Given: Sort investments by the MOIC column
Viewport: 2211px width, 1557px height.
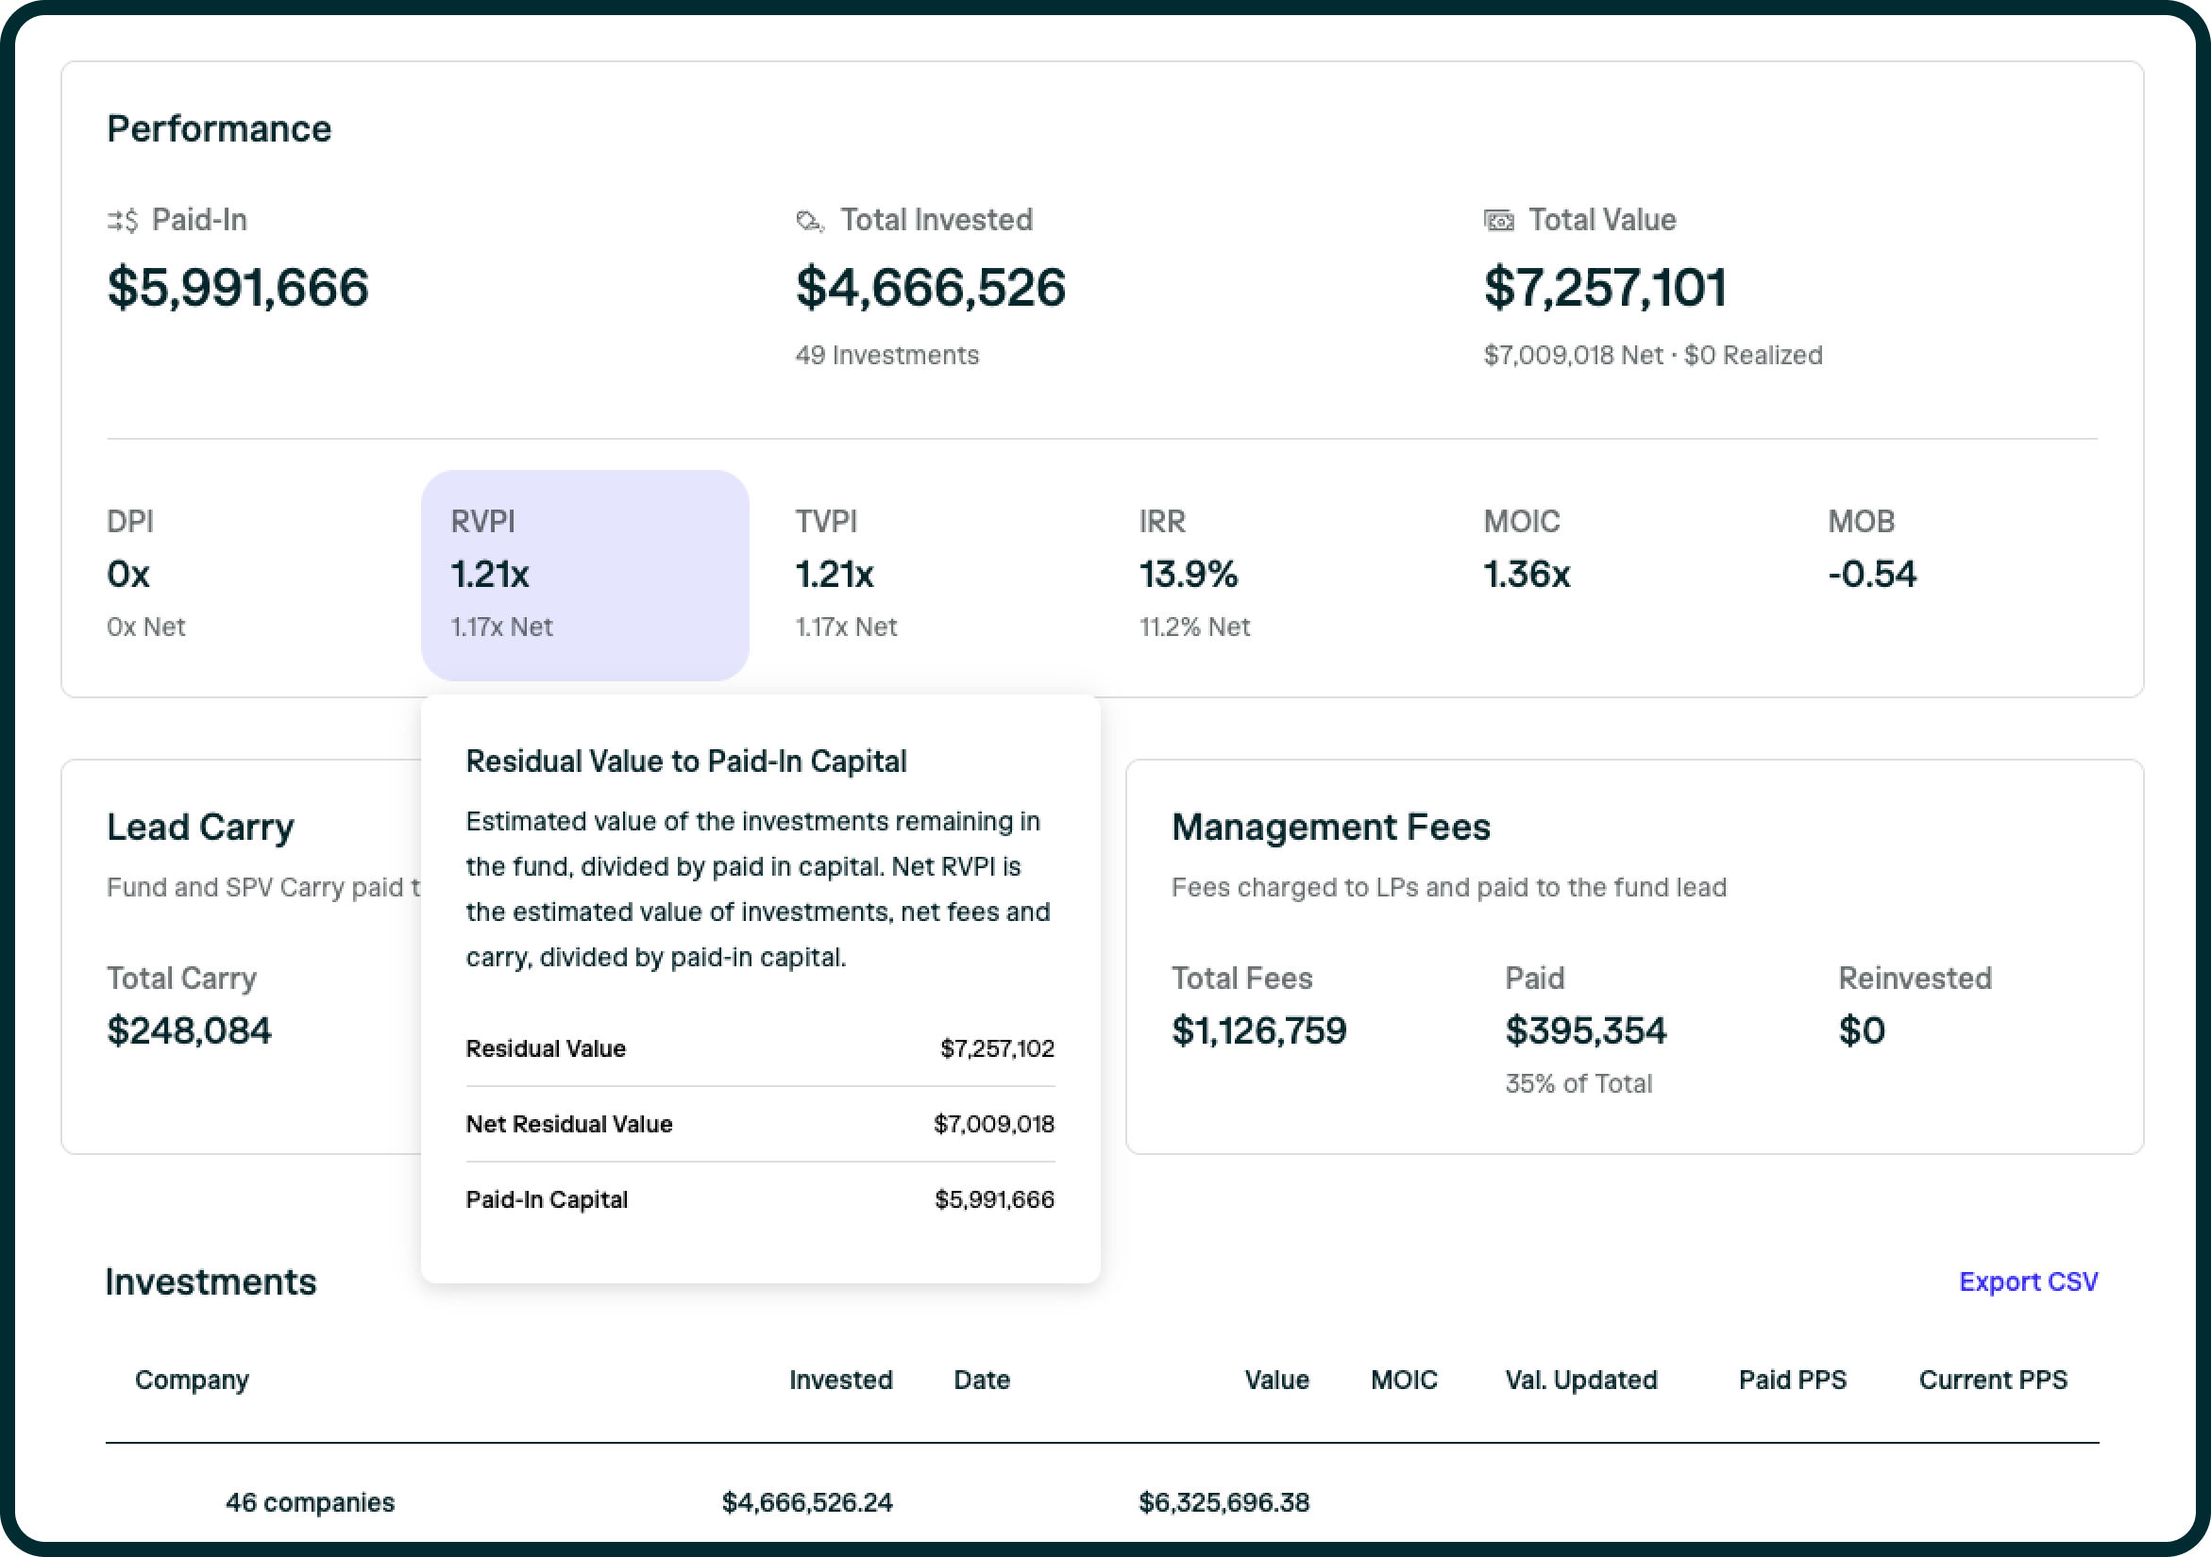Looking at the screenshot, I should coord(1403,1380).
